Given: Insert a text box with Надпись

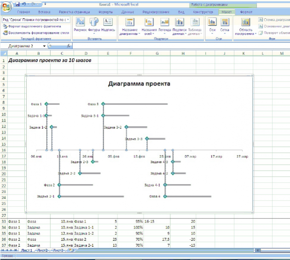Looking at the screenshot, I should [108, 24].
